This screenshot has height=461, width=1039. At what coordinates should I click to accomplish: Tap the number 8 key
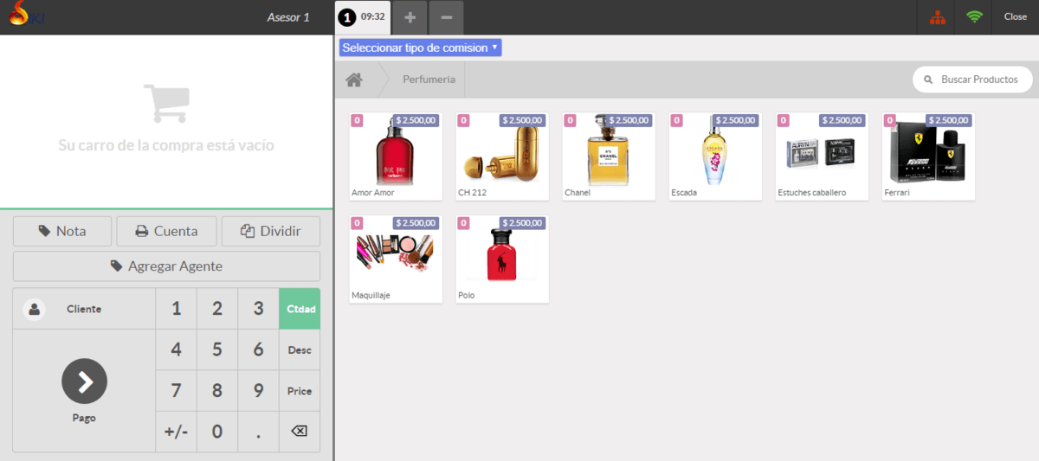point(217,391)
